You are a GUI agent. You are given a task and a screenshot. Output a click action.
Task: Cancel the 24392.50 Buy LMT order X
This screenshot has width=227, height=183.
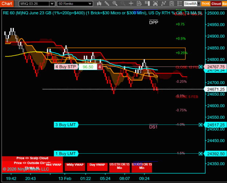200,154
